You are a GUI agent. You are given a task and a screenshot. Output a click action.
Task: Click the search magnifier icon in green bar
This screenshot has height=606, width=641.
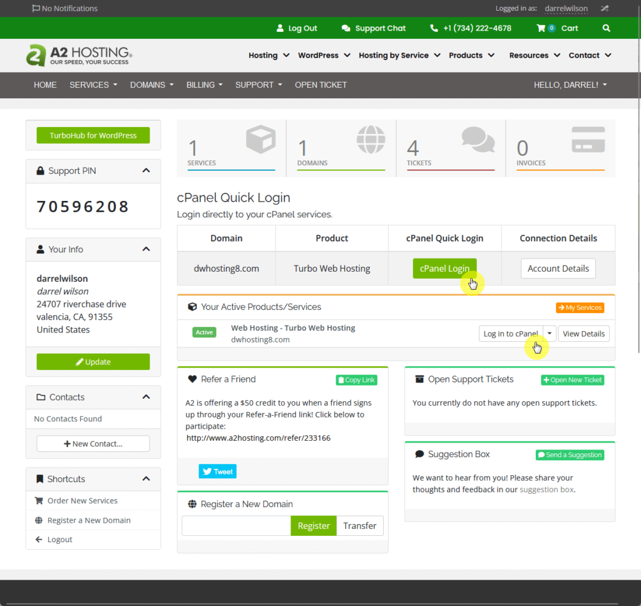click(606, 28)
